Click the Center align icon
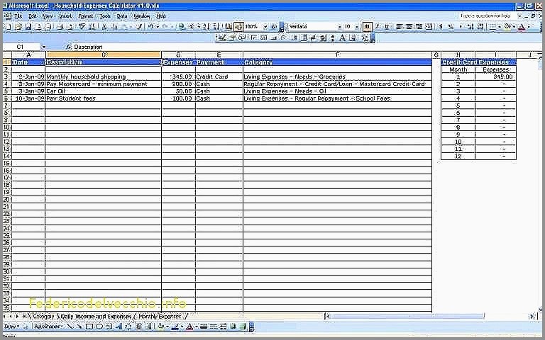The height and width of the screenshot is (340, 545). coord(409,26)
